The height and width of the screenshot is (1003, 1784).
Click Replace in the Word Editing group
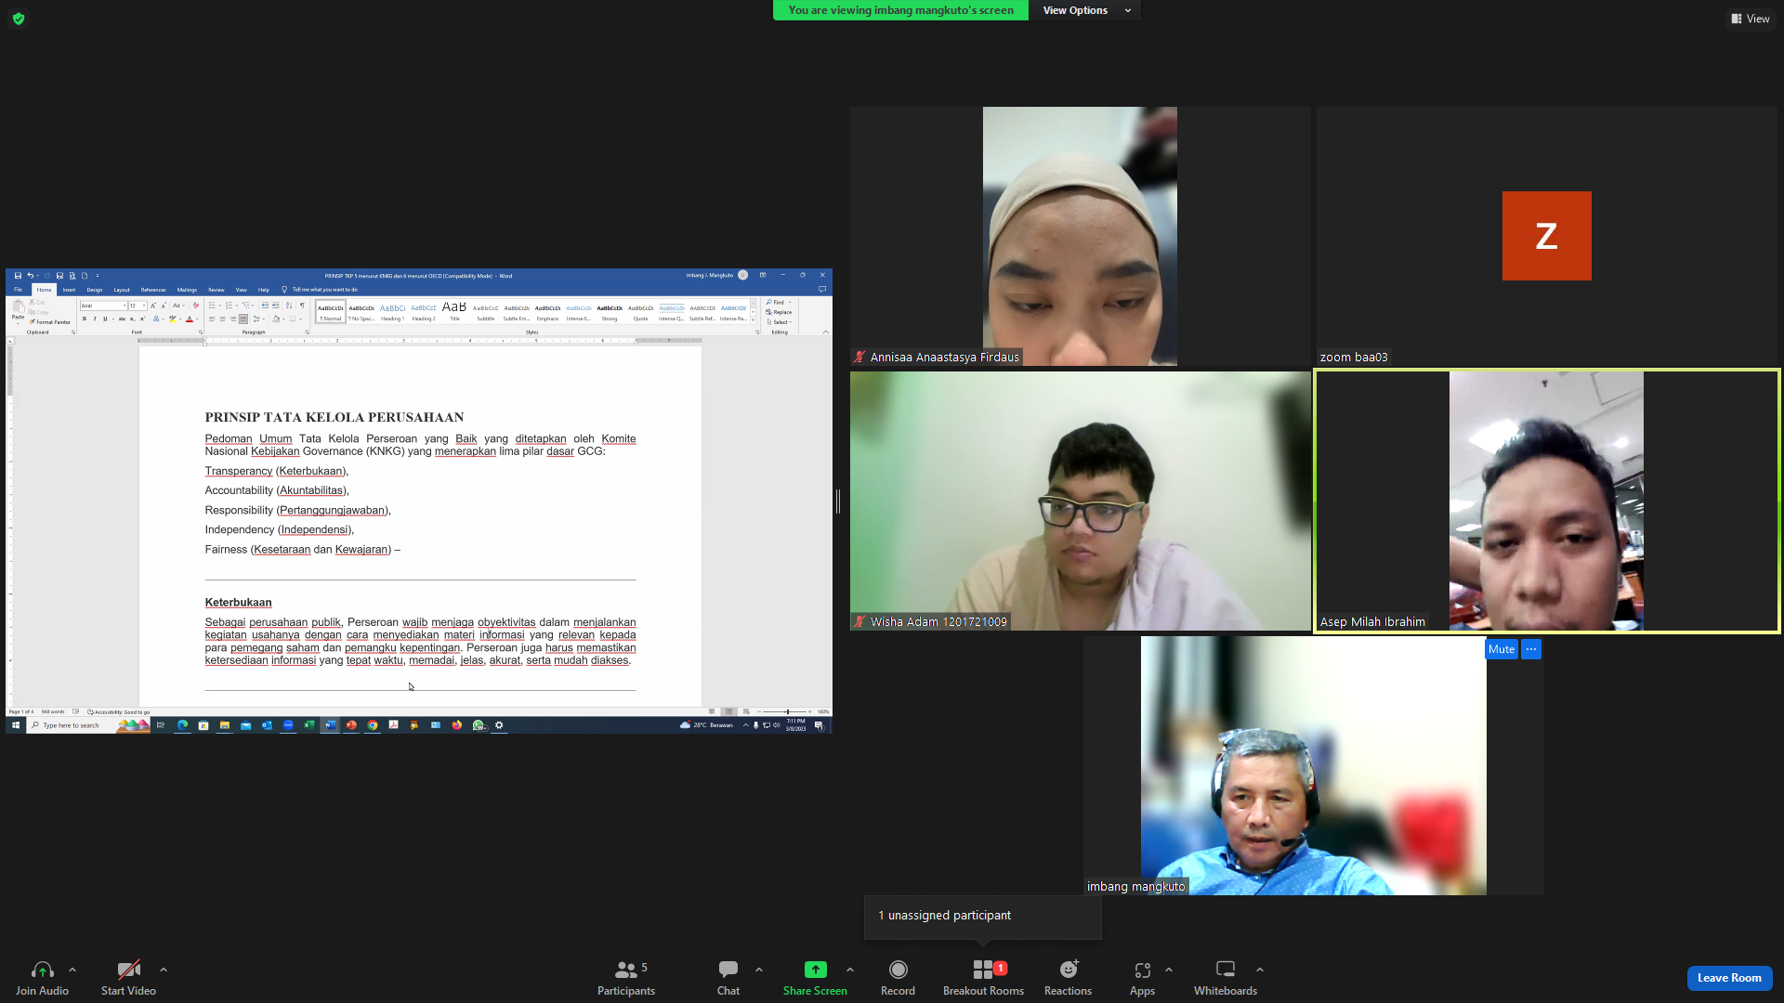click(x=779, y=312)
